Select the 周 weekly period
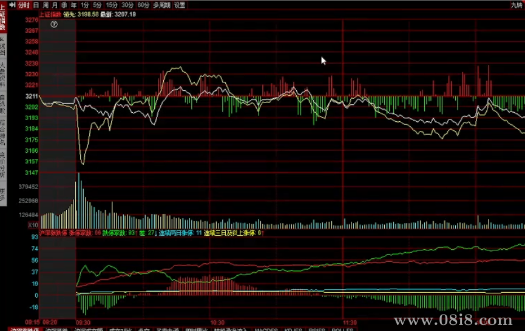Image resolution: width=525 pixels, height=331 pixels. (x=45, y=5)
